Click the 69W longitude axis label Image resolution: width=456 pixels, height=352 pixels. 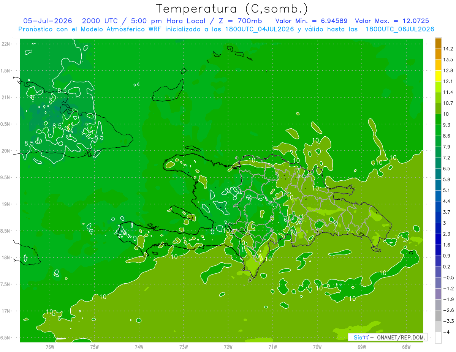pyautogui.click(x=361, y=347)
